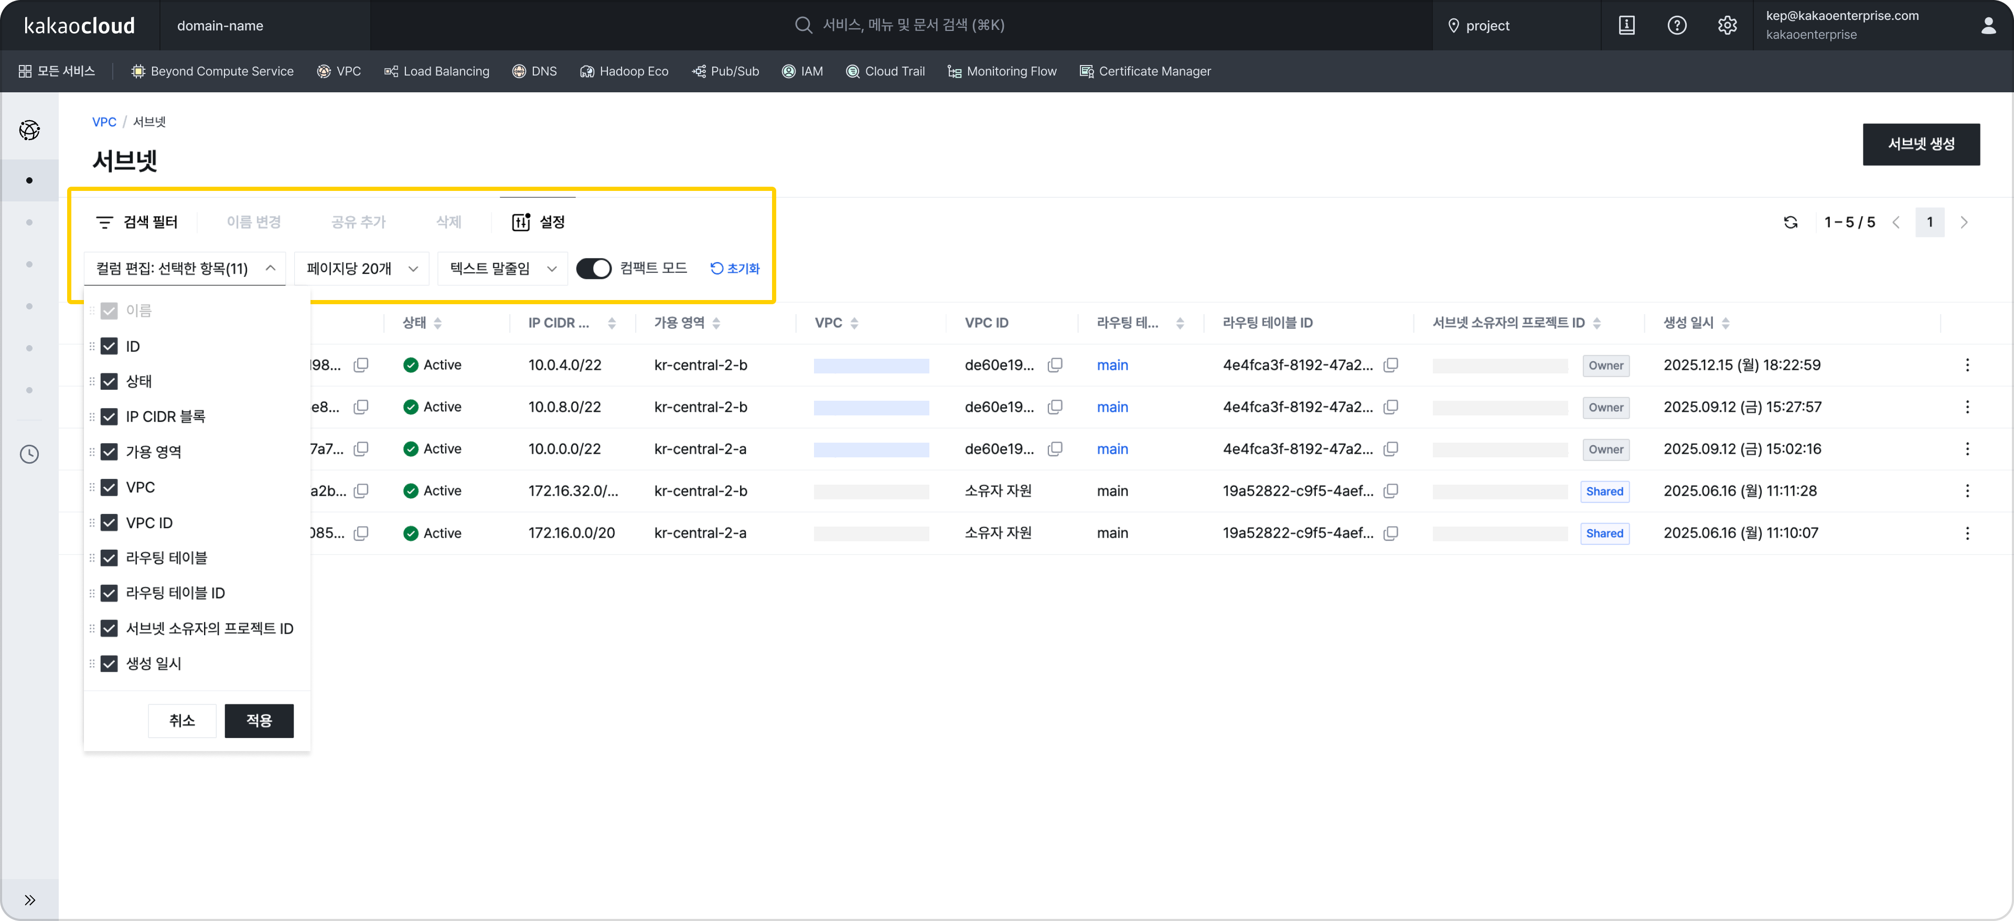Open the 페이지당 20개 dropdown
The image size is (2014, 921).
point(361,268)
